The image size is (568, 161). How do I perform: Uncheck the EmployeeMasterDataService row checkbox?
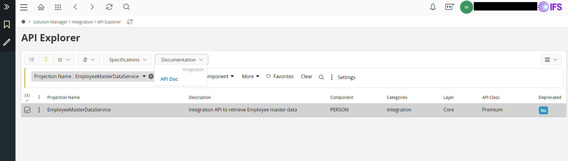click(x=27, y=110)
